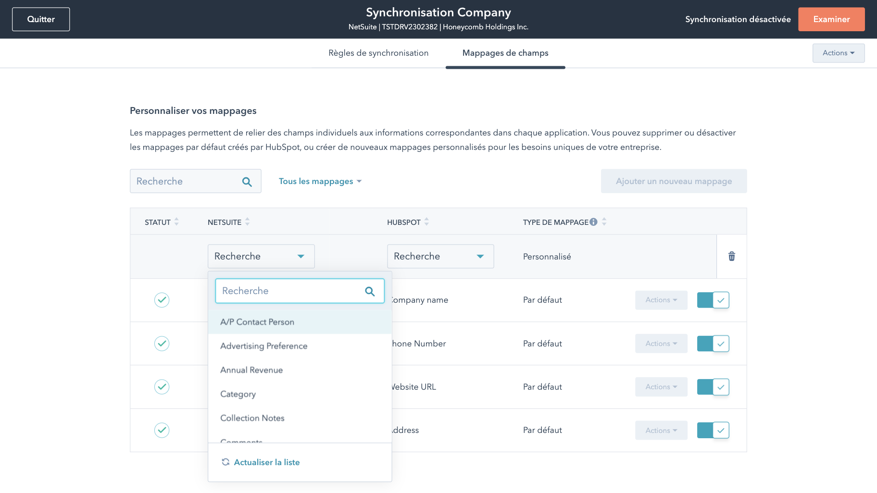The width and height of the screenshot is (877, 493).
Task: Choose Collection Notes from the list
Action: click(300, 418)
